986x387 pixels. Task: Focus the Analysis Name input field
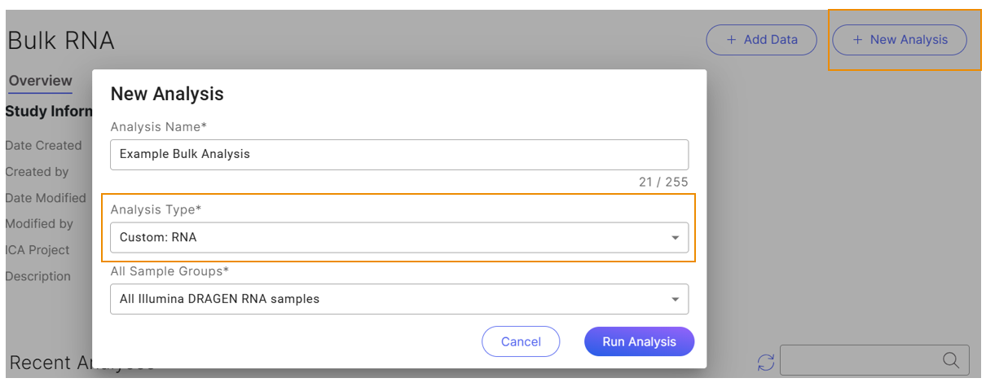tap(399, 154)
